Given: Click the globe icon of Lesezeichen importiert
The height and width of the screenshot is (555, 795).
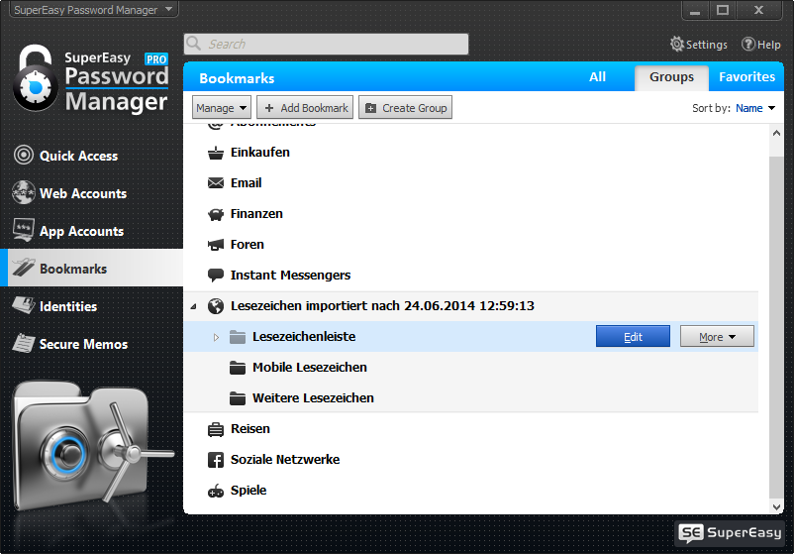Looking at the screenshot, I should pos(216,305).
